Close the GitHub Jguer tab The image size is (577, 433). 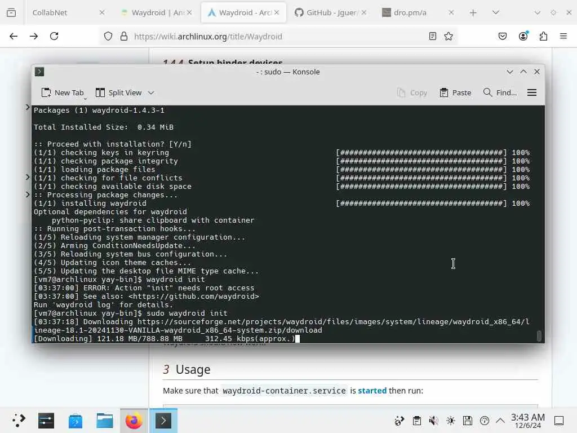363,12
